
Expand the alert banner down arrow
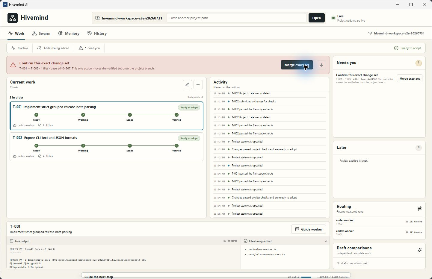pos(321,65)
